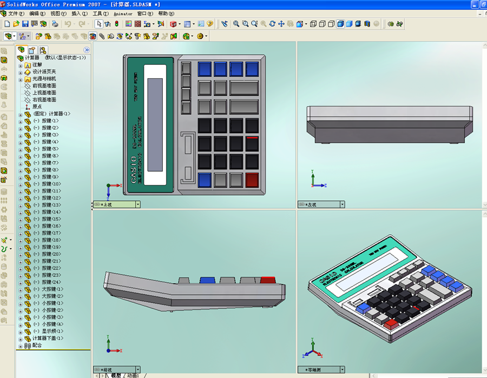Toggle Section View icon
This screenshot has height=378, width=487.
[367, 24]
